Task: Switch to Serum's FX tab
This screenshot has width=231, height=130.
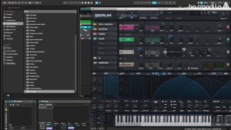Action: 132,18
